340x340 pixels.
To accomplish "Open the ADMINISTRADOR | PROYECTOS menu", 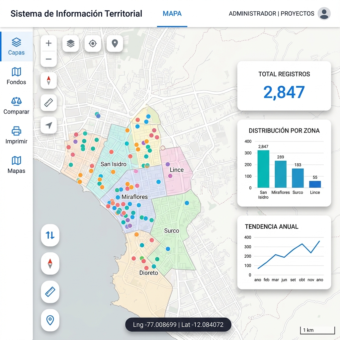I will [x=272, y=14].
